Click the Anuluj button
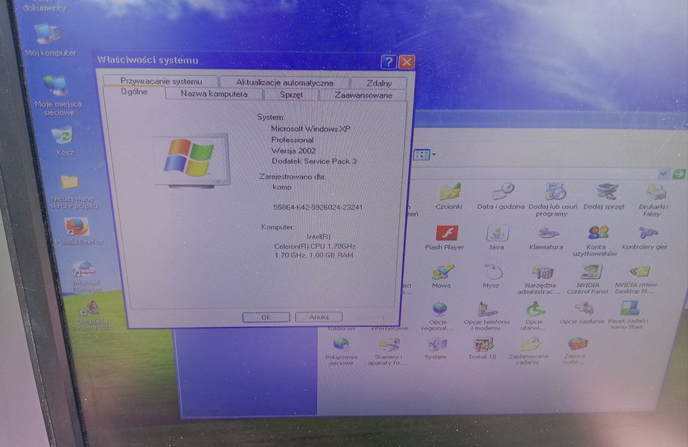Screen dimensions: 688x447 319,317
